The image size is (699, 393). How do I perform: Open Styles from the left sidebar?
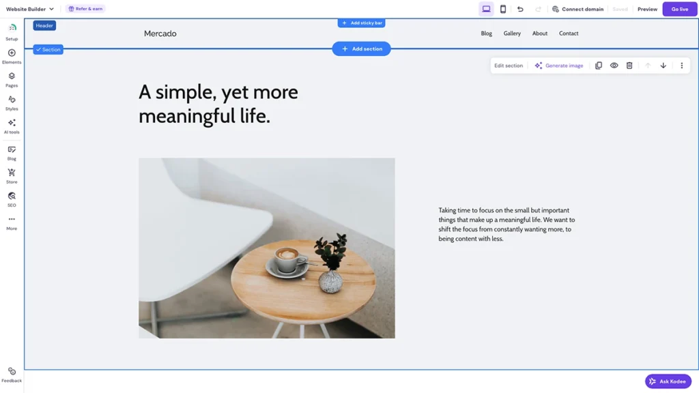coord(12,102)
